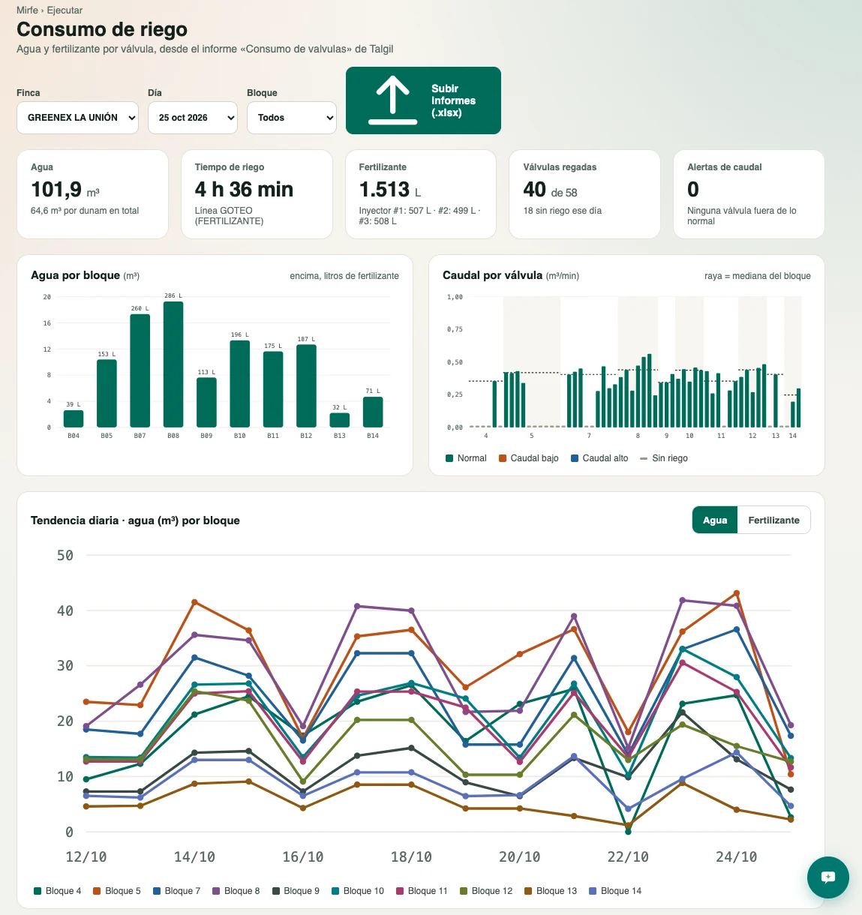The height and width of the screenshot is (915, 862).
Task: Click text '64,6 m³ por dunam en total'
Action: tap(85, 211)
